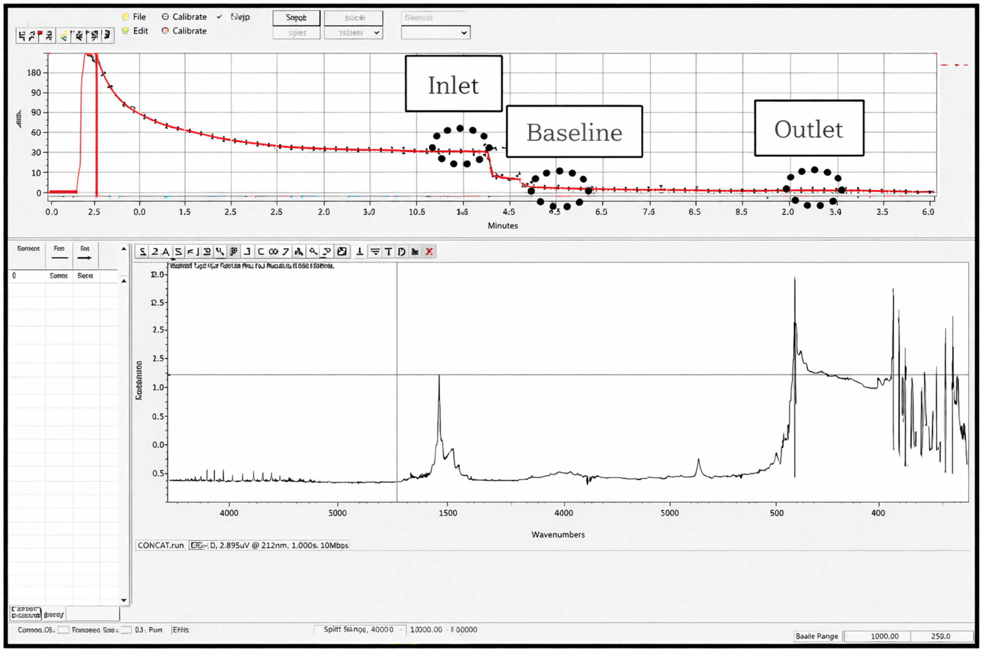Open the dropdown below the grayed middle button
This screenshot has height=657, width=985.
(x=354, y=33)
